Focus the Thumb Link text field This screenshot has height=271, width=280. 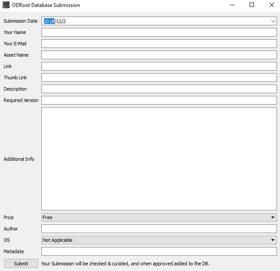[159, 78]
